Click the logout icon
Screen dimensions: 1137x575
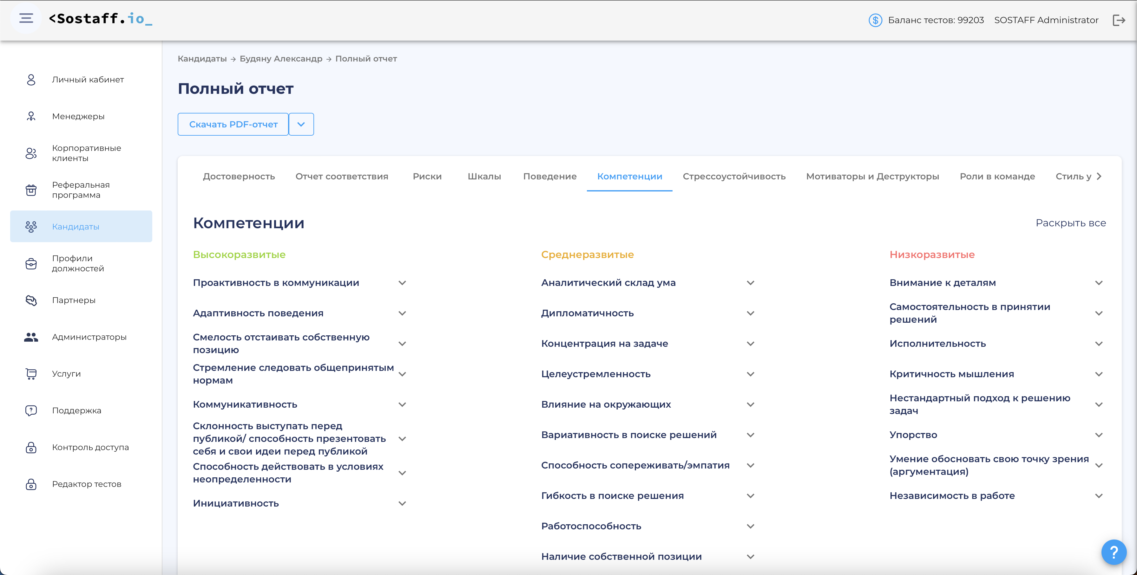coord(1119,20)
